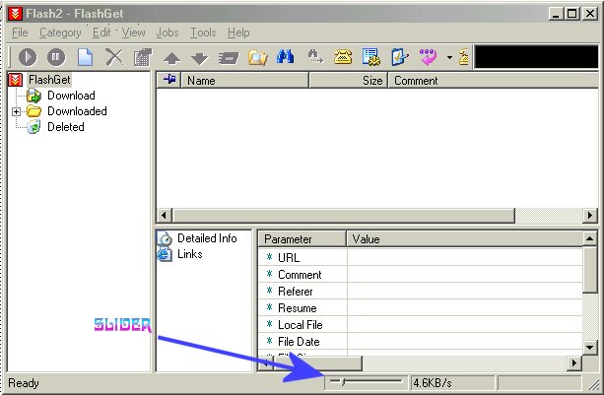Select the Download category in tree

[x=71, y=96]
